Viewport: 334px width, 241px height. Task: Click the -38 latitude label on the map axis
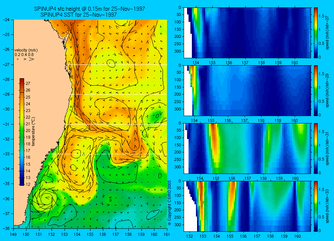[6, 228]
